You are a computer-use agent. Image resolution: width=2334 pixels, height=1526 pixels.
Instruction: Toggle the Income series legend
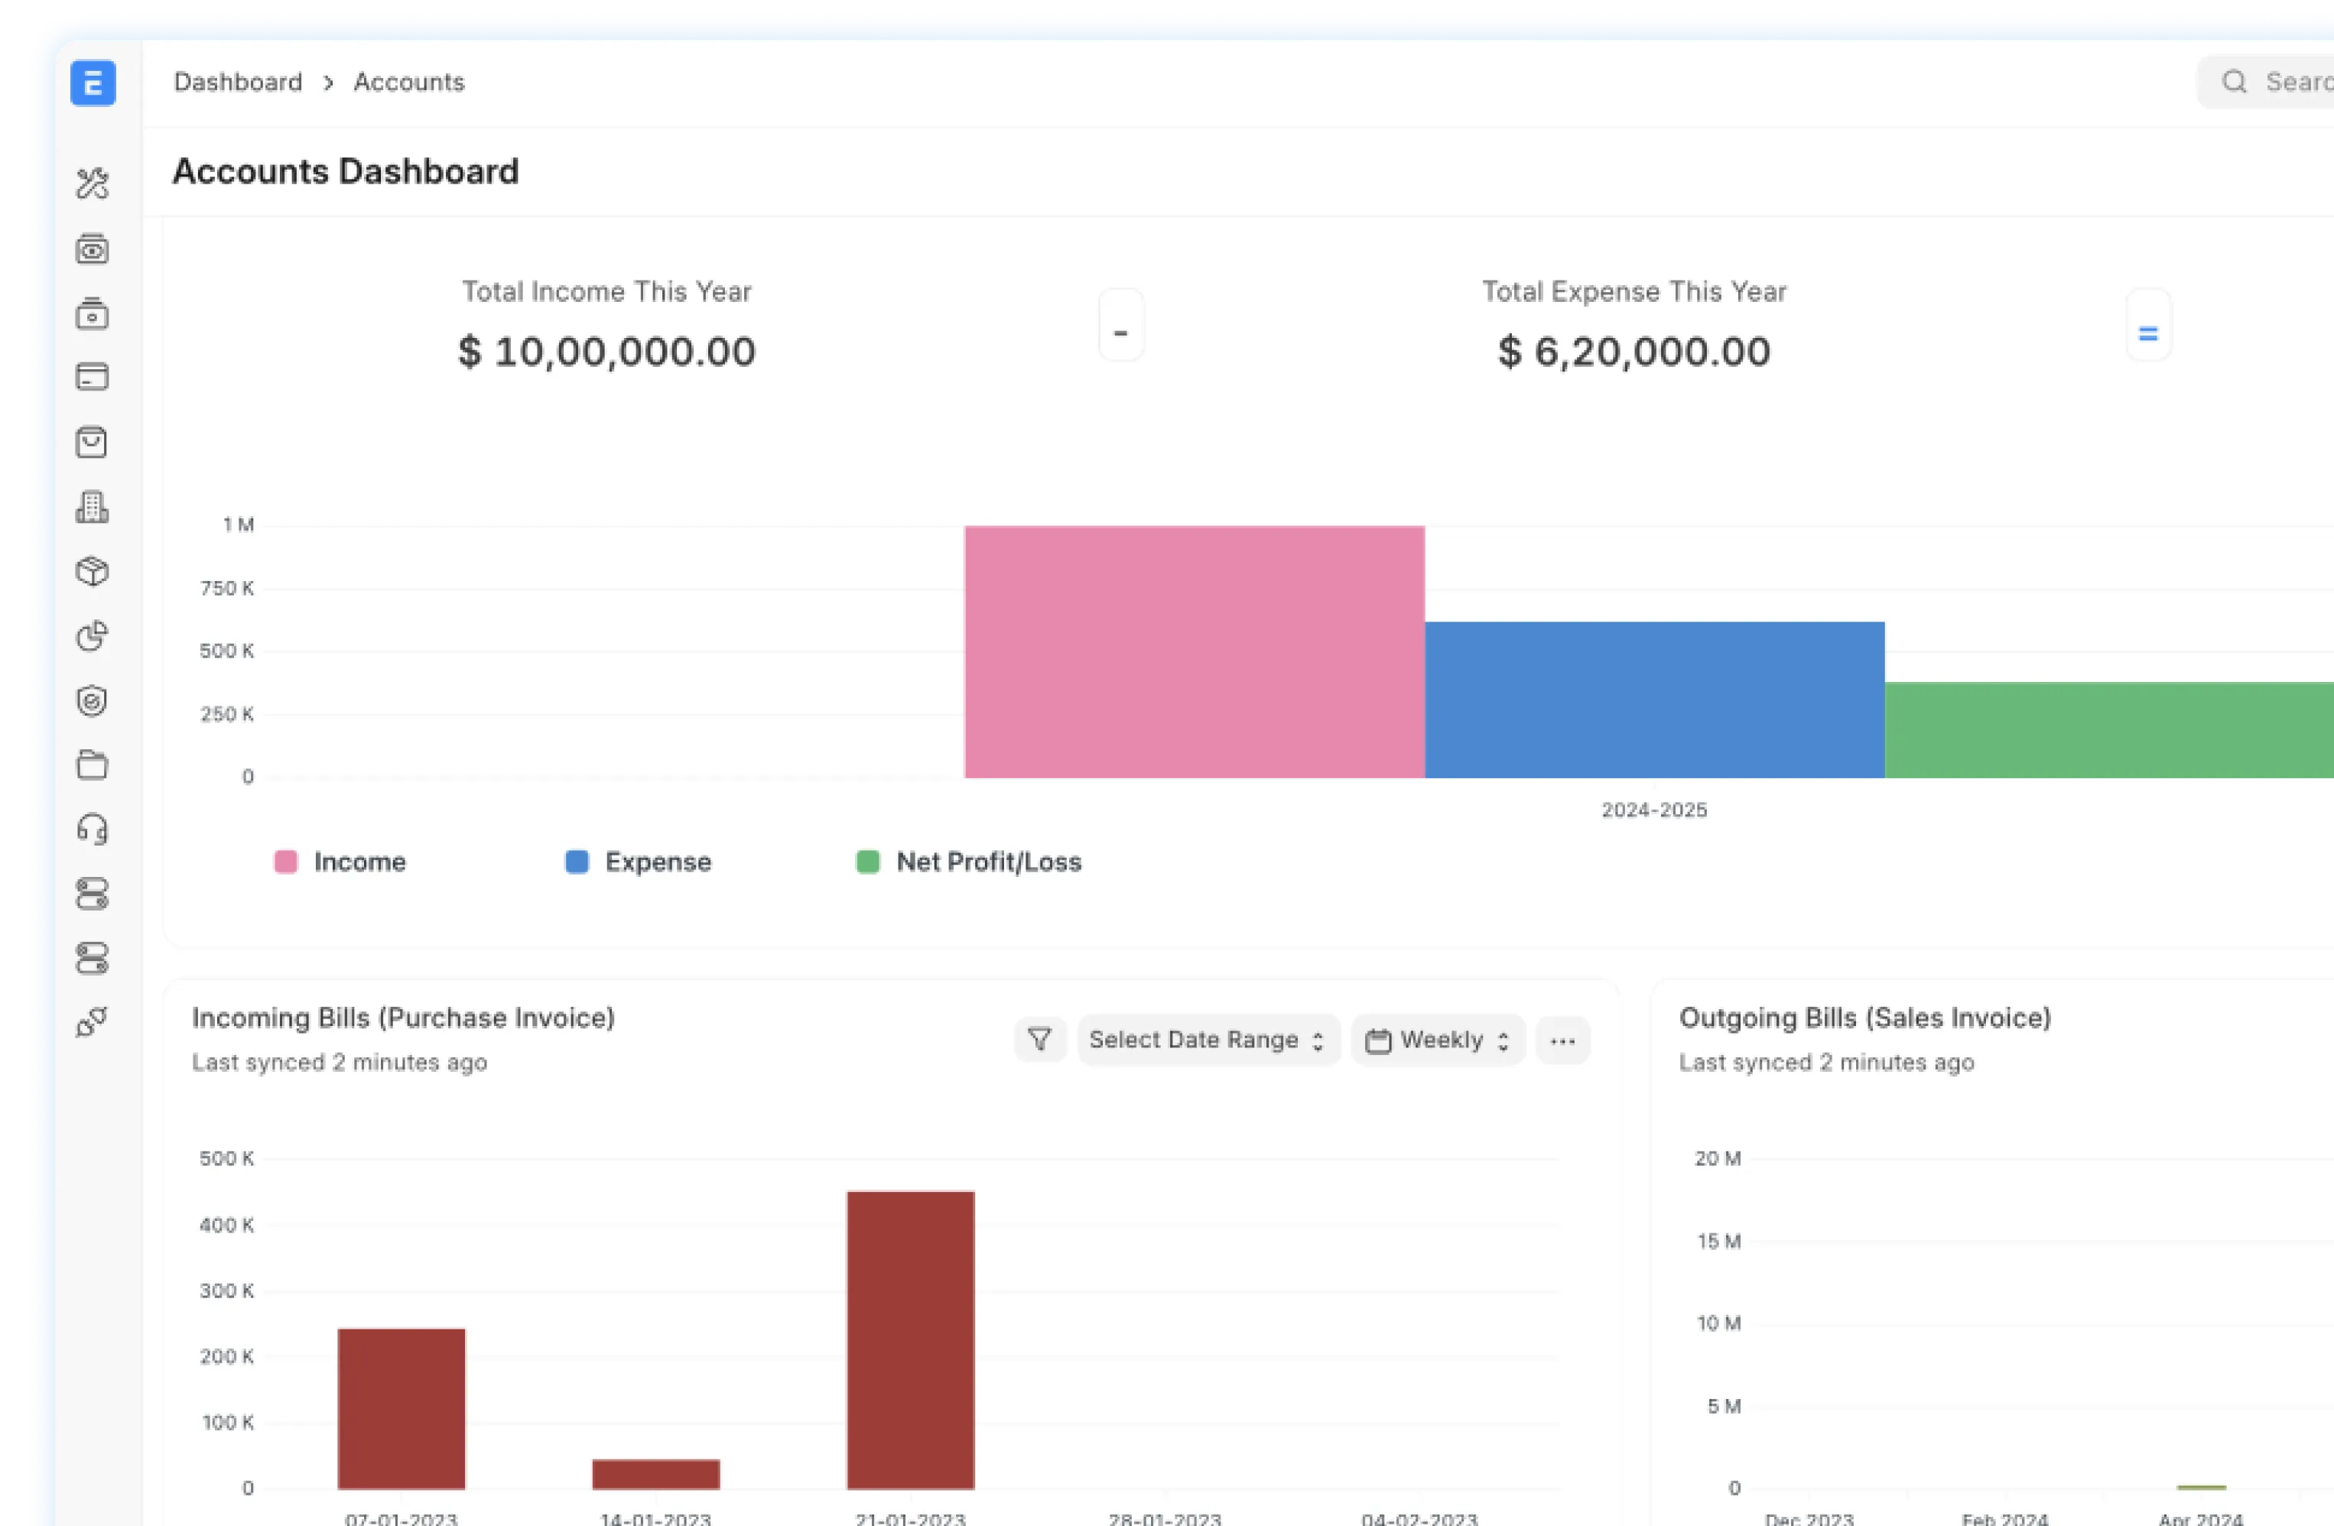coord(340,862)
